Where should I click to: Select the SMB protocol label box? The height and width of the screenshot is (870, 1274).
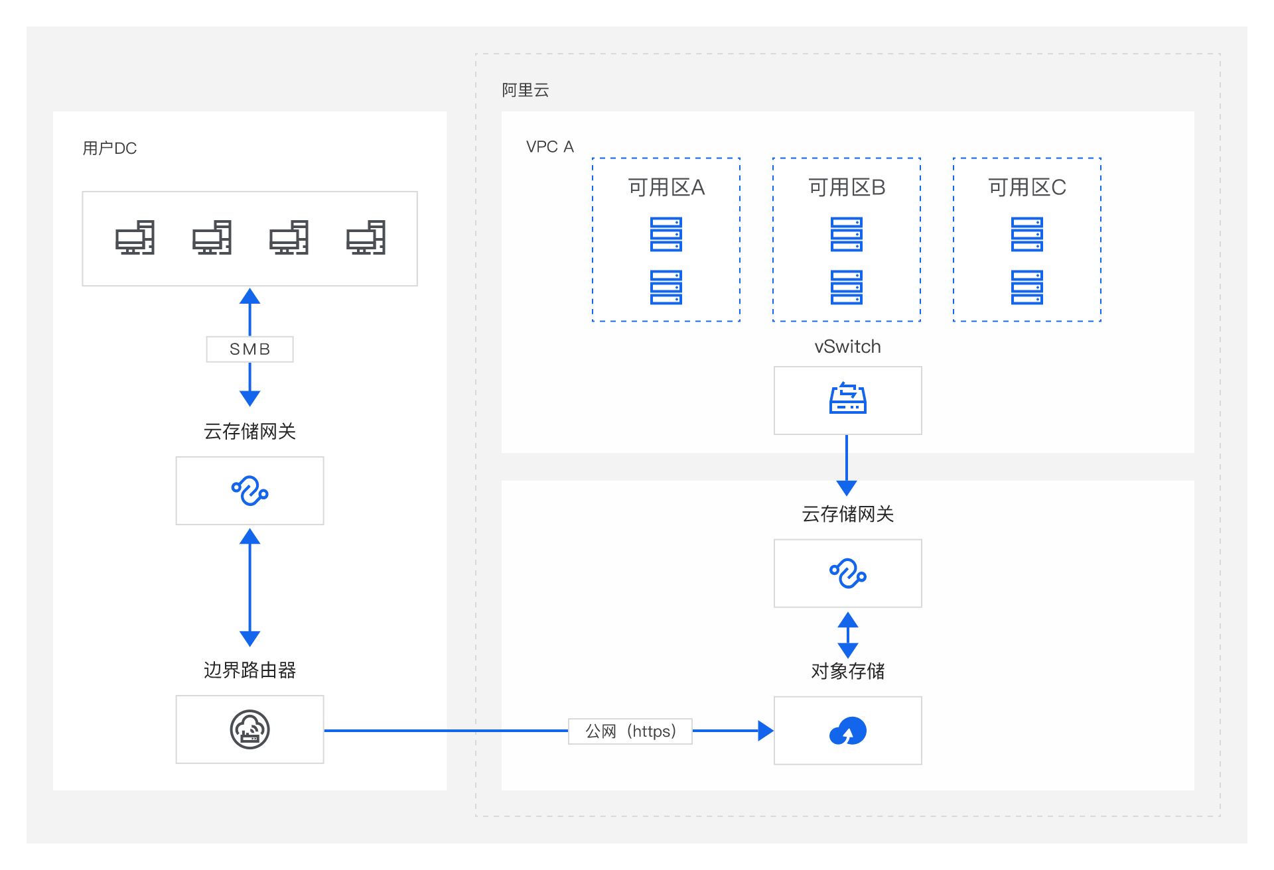249,349
